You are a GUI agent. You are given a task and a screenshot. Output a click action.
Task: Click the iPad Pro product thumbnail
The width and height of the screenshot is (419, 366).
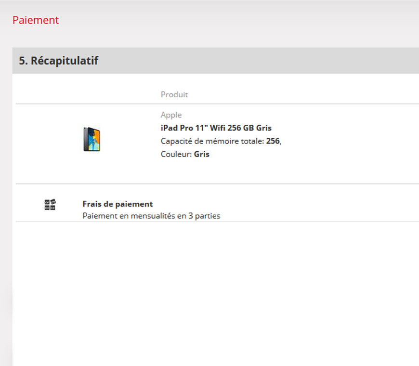(92, 139)
